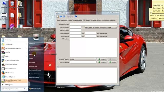Open the Shut down options arrow
This screenshot has width=164, height=92.
[39, 89]
